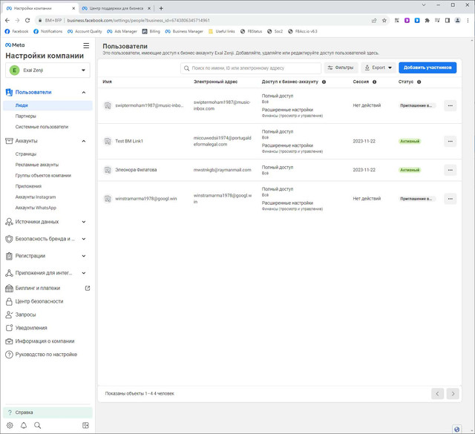Open Руководство по настройке in sidebar
This screenshot has width=475, height=434.
[x=46, y=355]
